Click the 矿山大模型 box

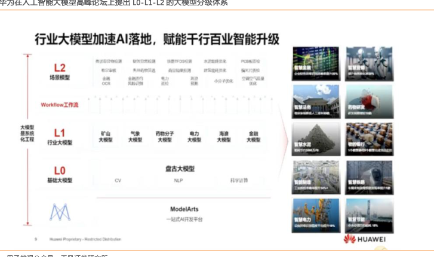[x=106, y=137]
